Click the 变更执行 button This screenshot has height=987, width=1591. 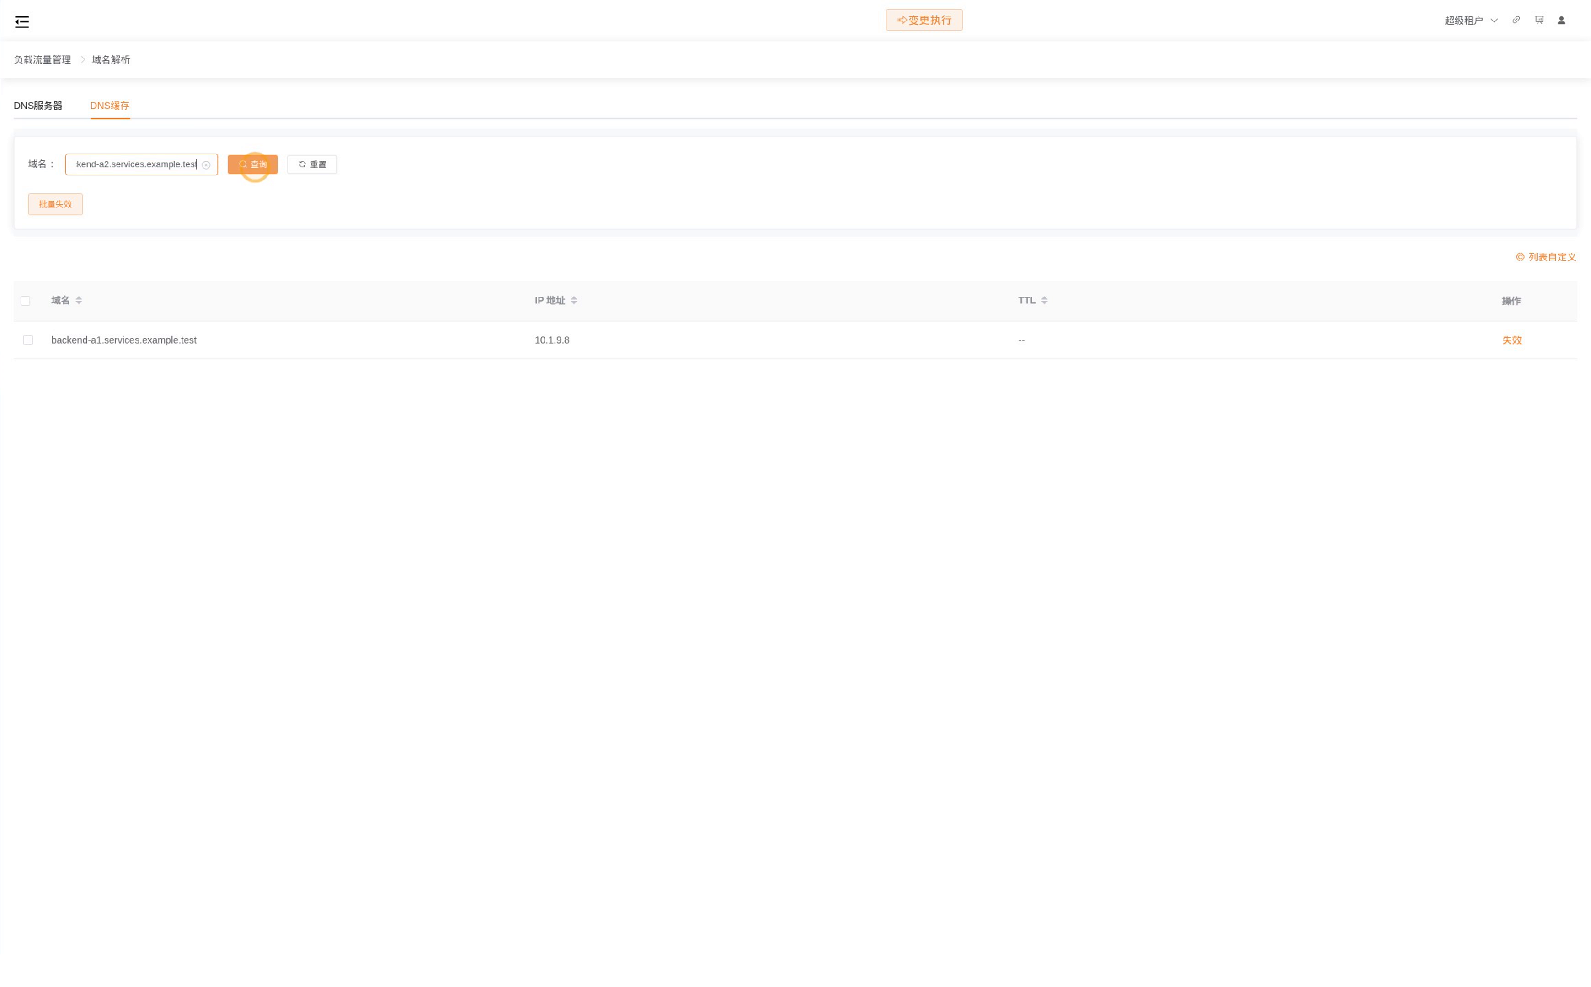tap(924, 20)
